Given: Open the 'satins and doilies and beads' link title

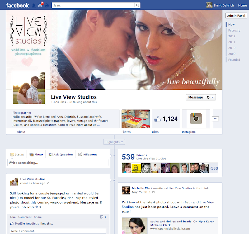Looking at the screenshot, I should point(182,223).
